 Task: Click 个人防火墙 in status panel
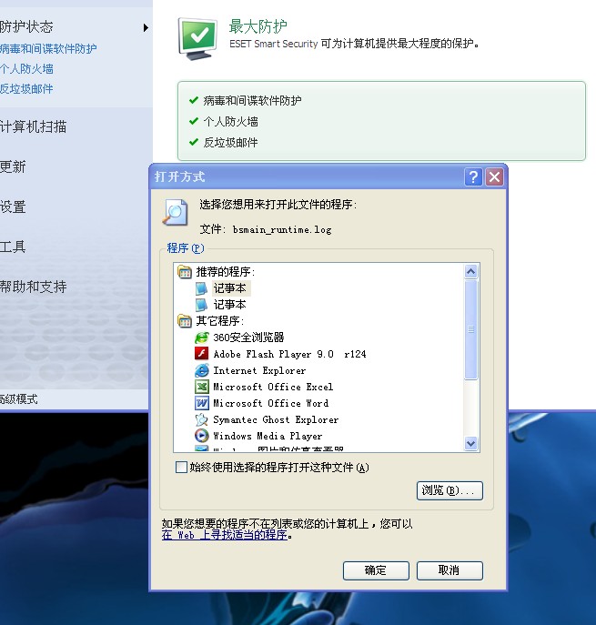pyautogui.click(x=230, y=121)
